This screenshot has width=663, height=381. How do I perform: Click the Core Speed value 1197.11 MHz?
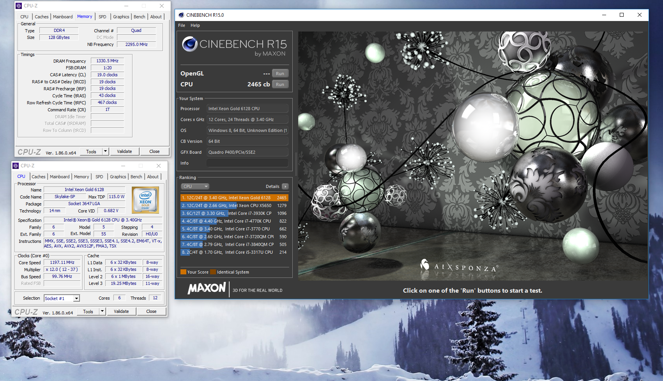(x=62, y=263)
